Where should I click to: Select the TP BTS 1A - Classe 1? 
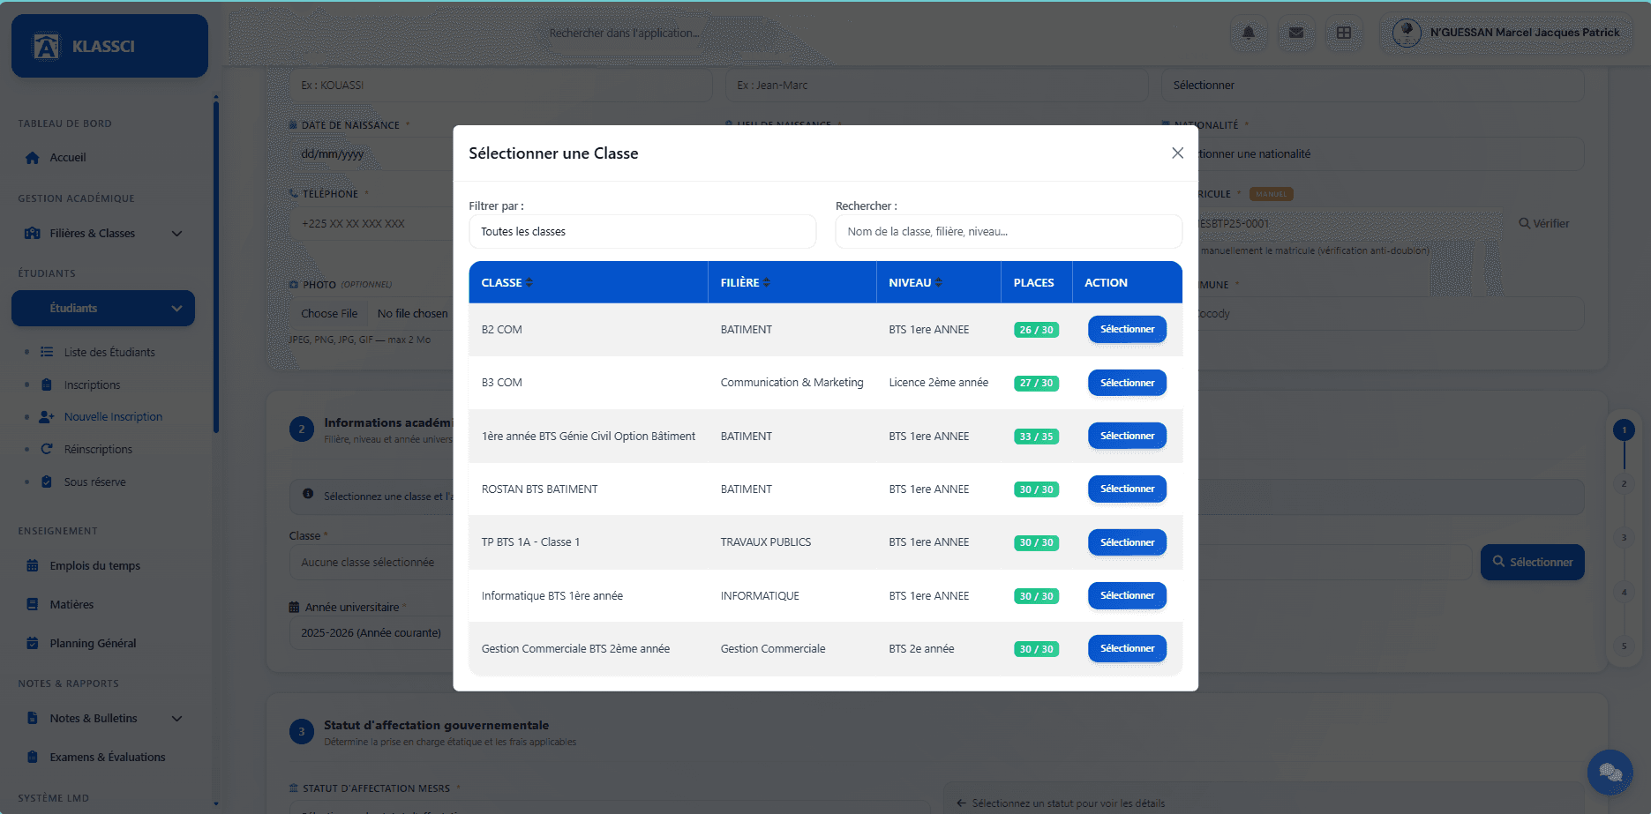pos(1127,542)
